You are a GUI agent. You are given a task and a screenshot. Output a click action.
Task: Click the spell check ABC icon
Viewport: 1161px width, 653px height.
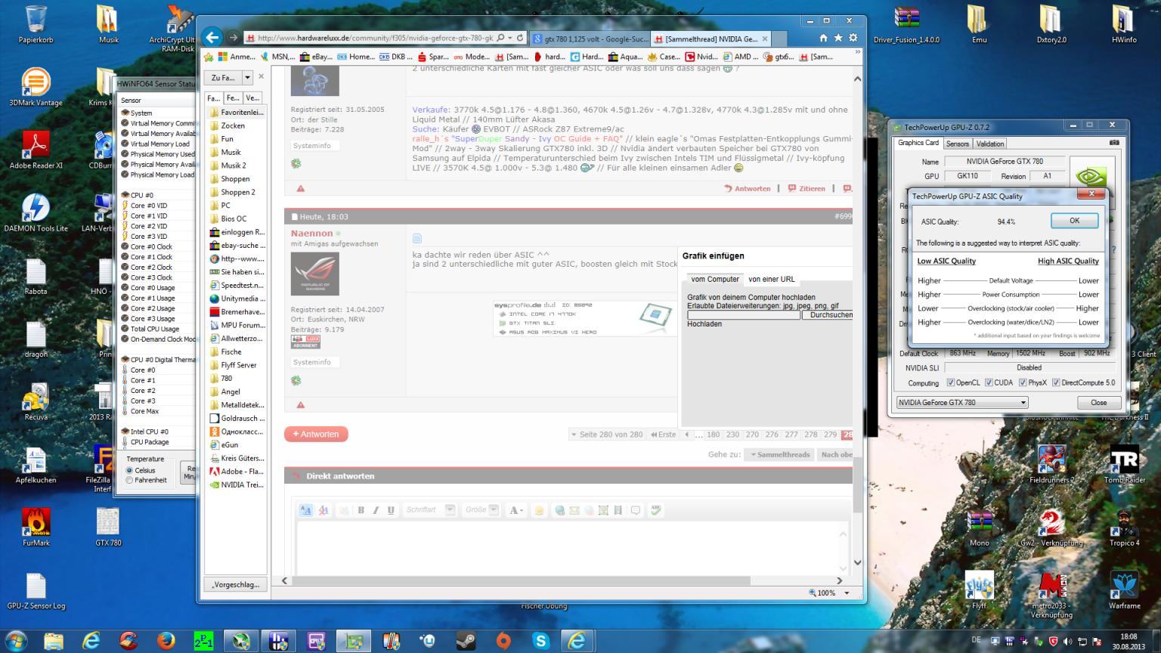tap(655, 510)
